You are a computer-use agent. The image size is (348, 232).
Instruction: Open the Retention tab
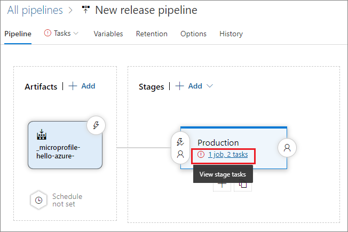point(152,34)
